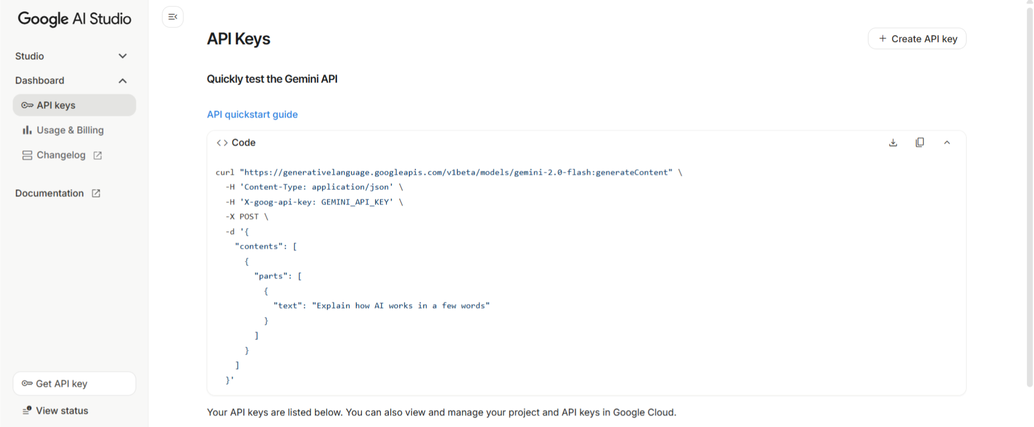Download the code snippet

[x=893, y=143]
